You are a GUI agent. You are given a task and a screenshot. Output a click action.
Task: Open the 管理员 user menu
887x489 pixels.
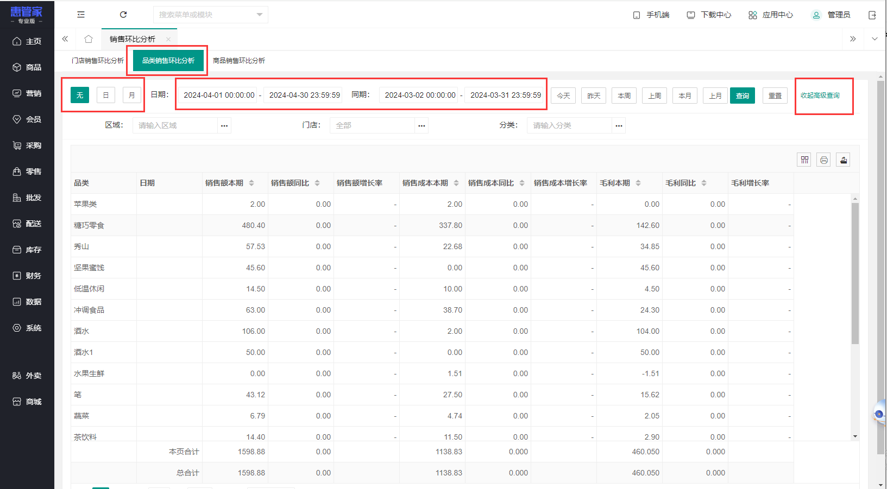[x=831, y=15]
